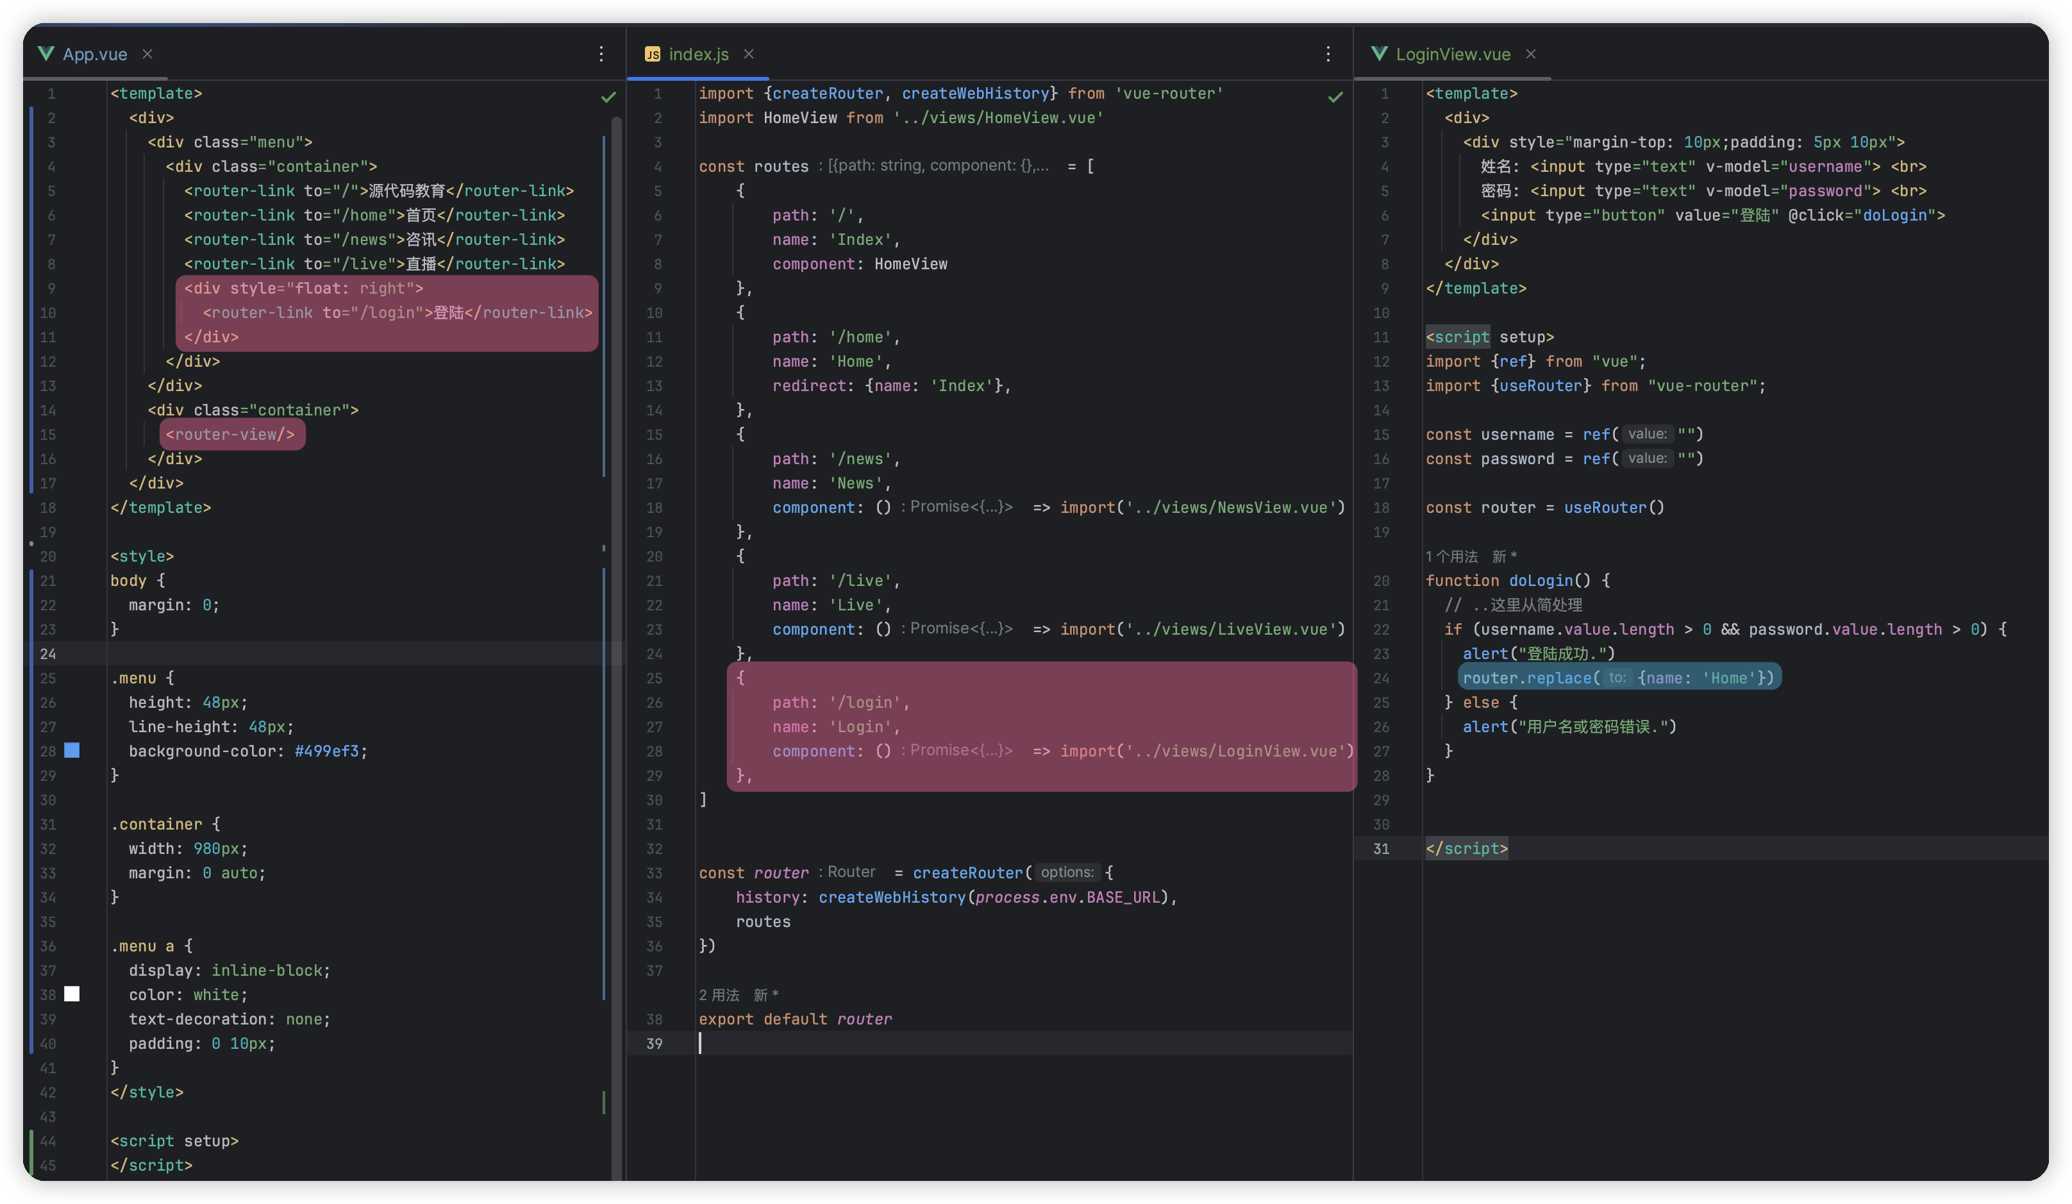Click the white color swatch in gutter
Viewport: 2072px width, 1204px height.
pos(72,994)
